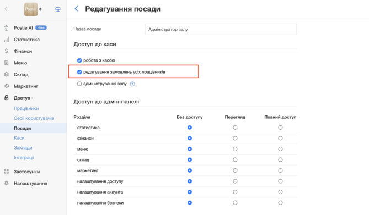Set налаштування безпеки to Перегляд
This screenshot has width=369, height=215.
(235, 203)
